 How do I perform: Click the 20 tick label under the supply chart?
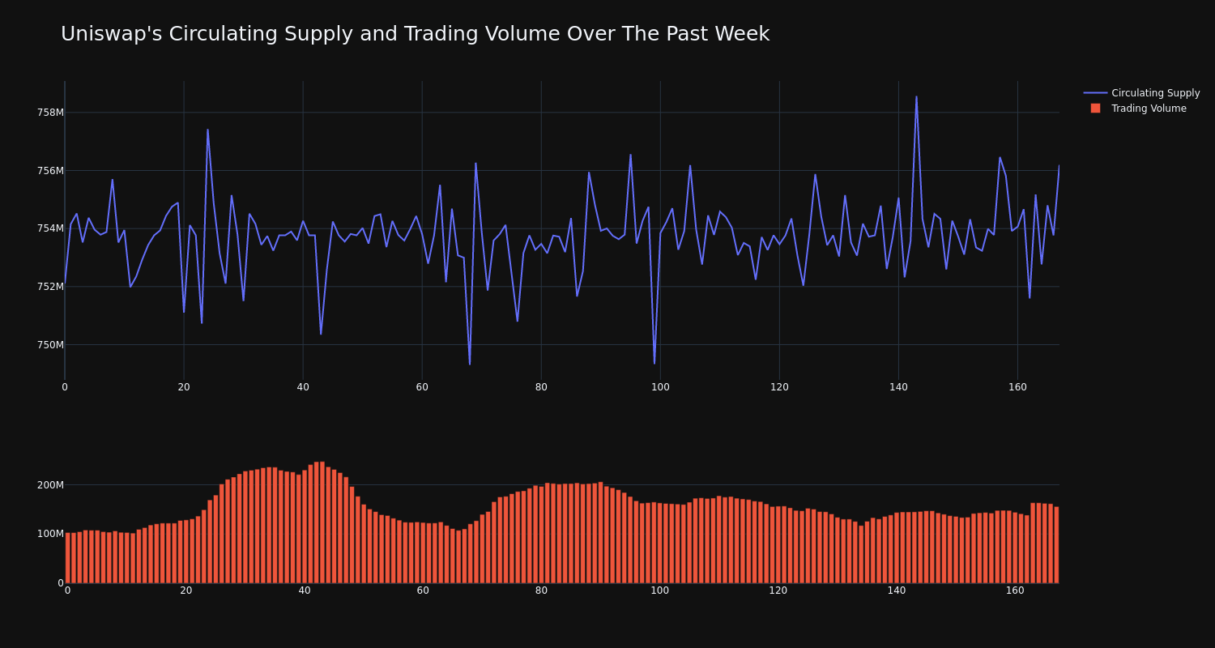click(x=184, y=387)
